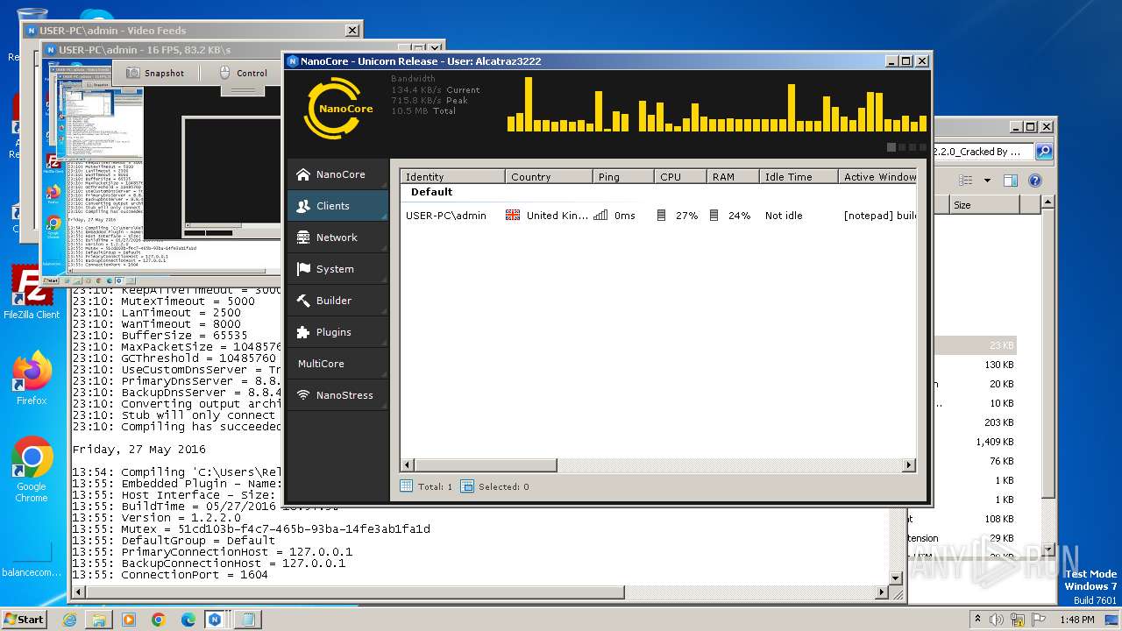Screen dimensions: 1122x631
Task: Switch to NanoCore taskbar button
Action: point(215,620)
